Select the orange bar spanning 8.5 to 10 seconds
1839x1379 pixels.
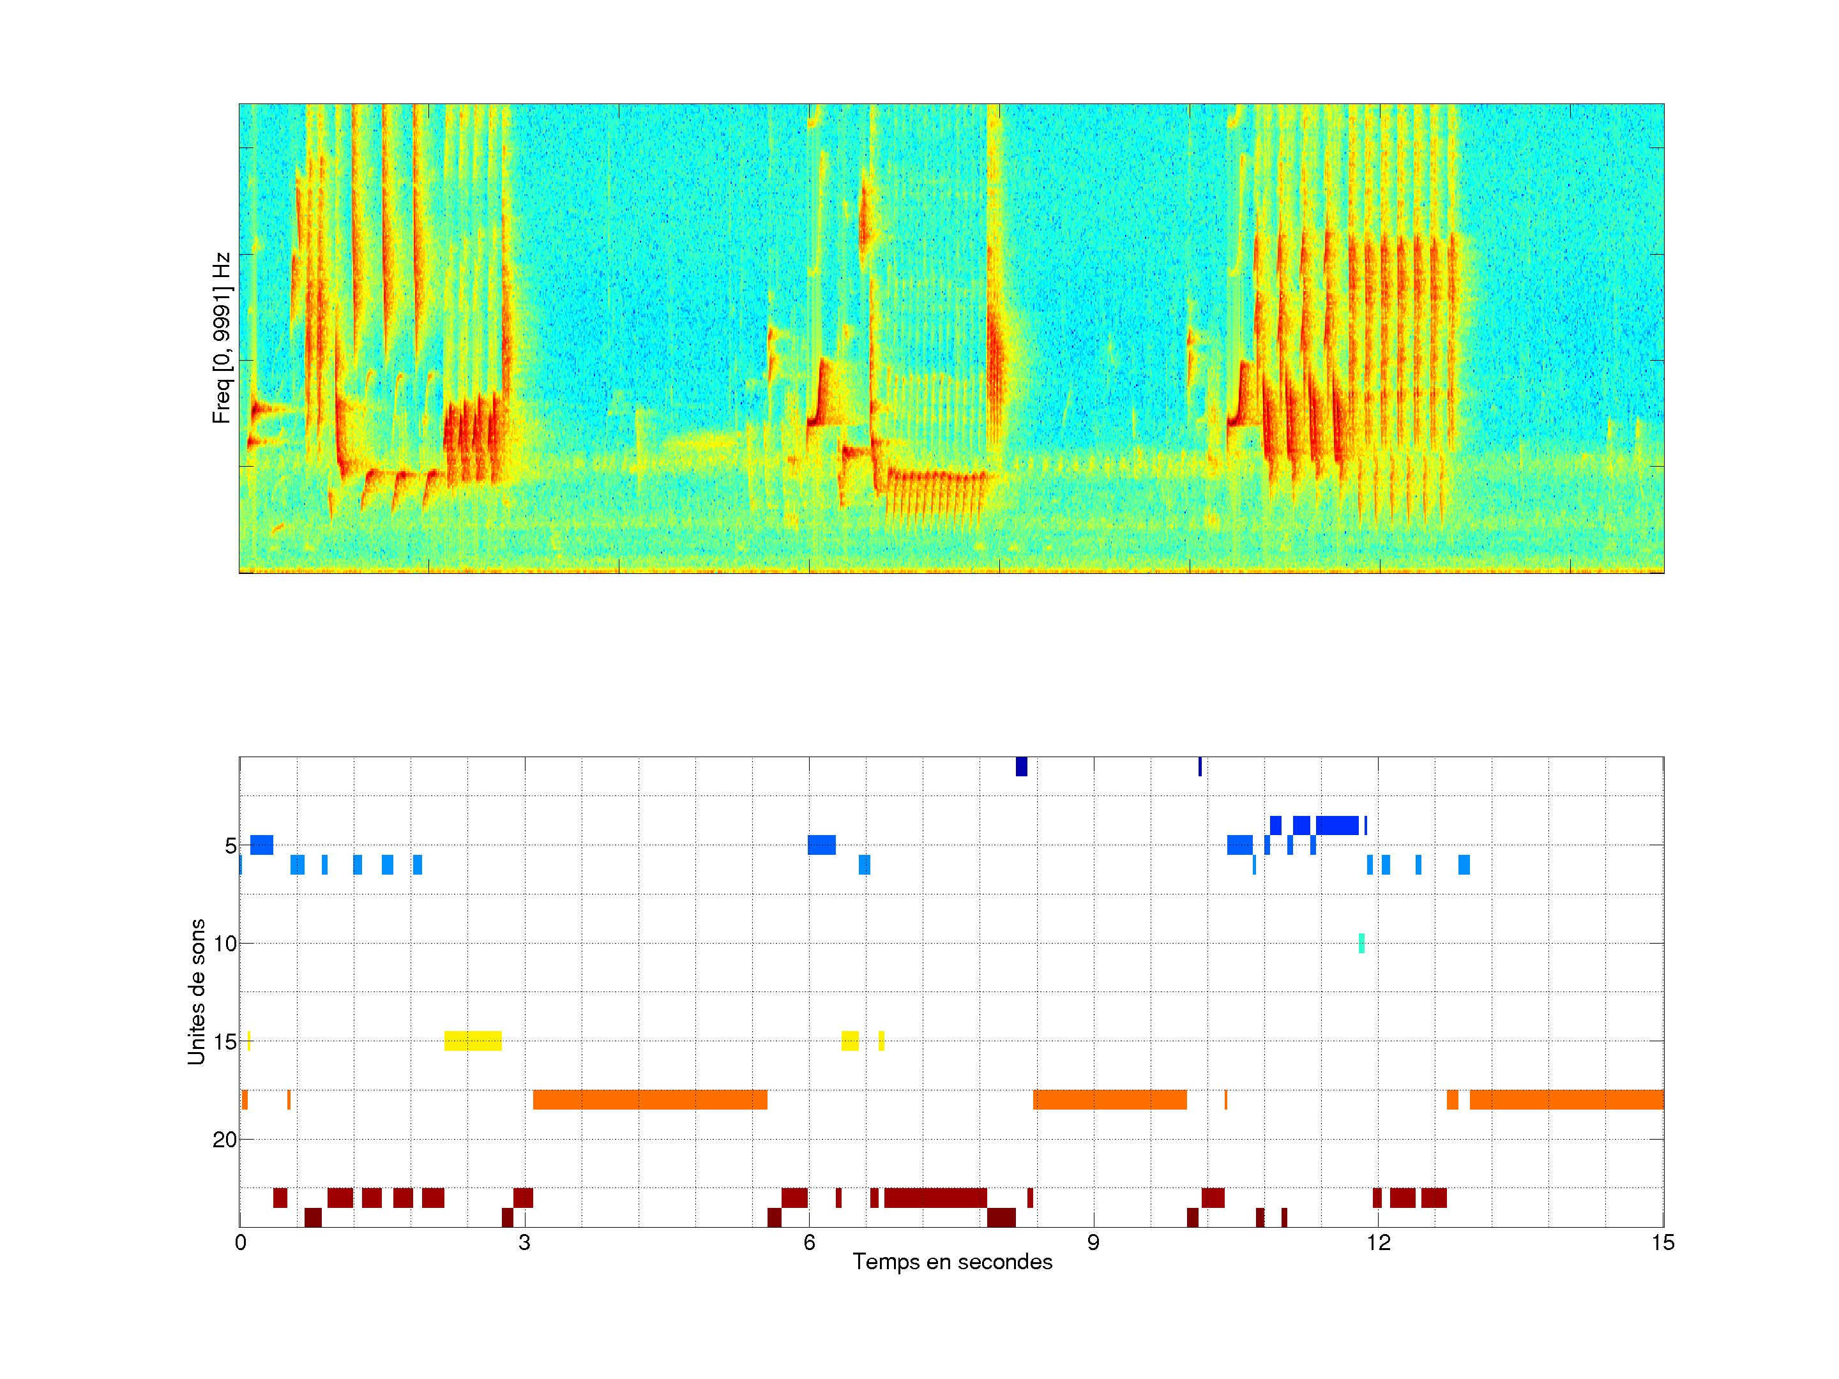click(x=1109, y=1100)
